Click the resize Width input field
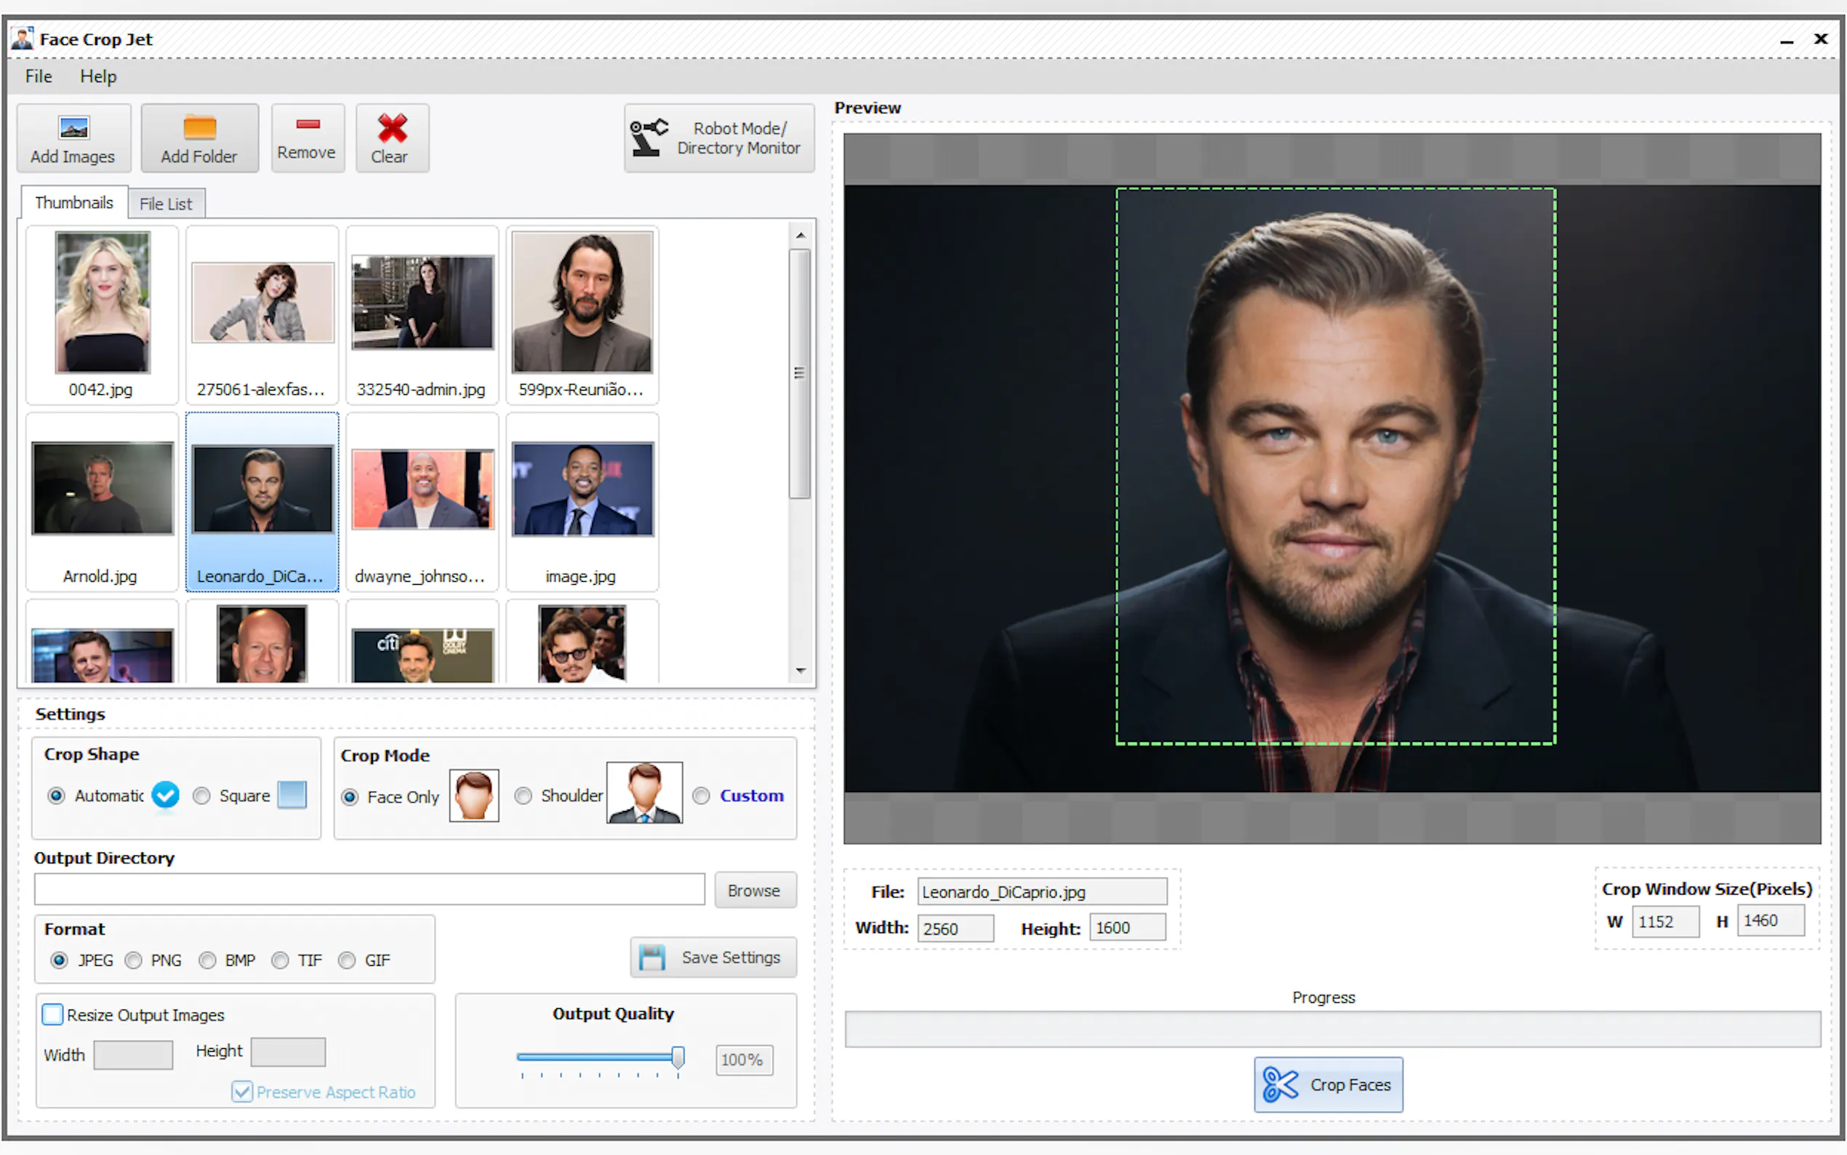Viewport: 1847px width, 1155px height. coord(134,1055)
